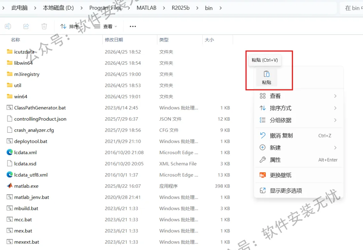
Task: Select Undo Copy in context menu
Action: point(299,135)
